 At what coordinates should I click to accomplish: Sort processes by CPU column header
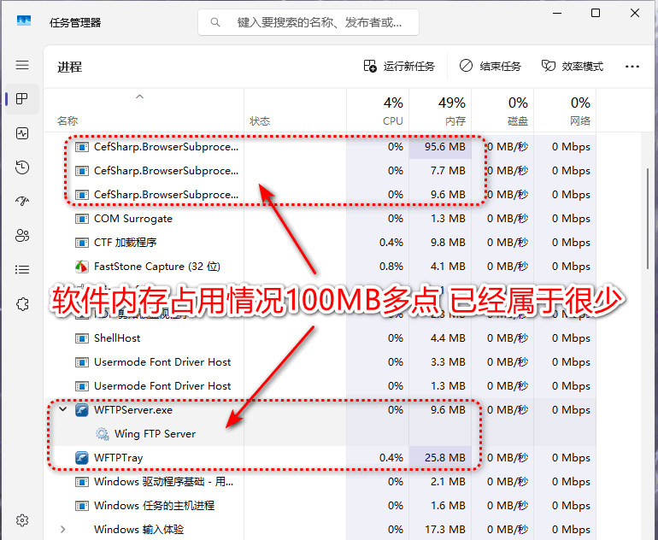point(378,111)
